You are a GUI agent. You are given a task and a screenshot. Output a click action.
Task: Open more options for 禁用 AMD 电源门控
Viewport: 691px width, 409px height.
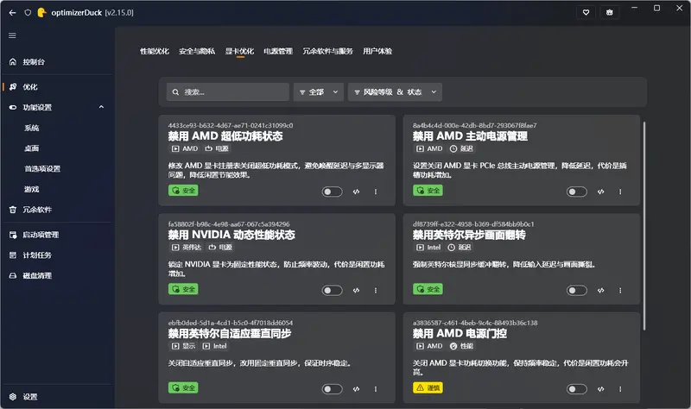[x=620, y=389]
